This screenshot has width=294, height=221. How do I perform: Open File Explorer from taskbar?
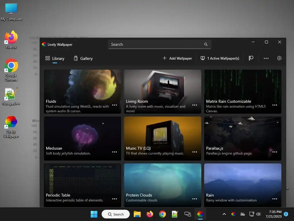pyautogui.click(x=137, y=214)
